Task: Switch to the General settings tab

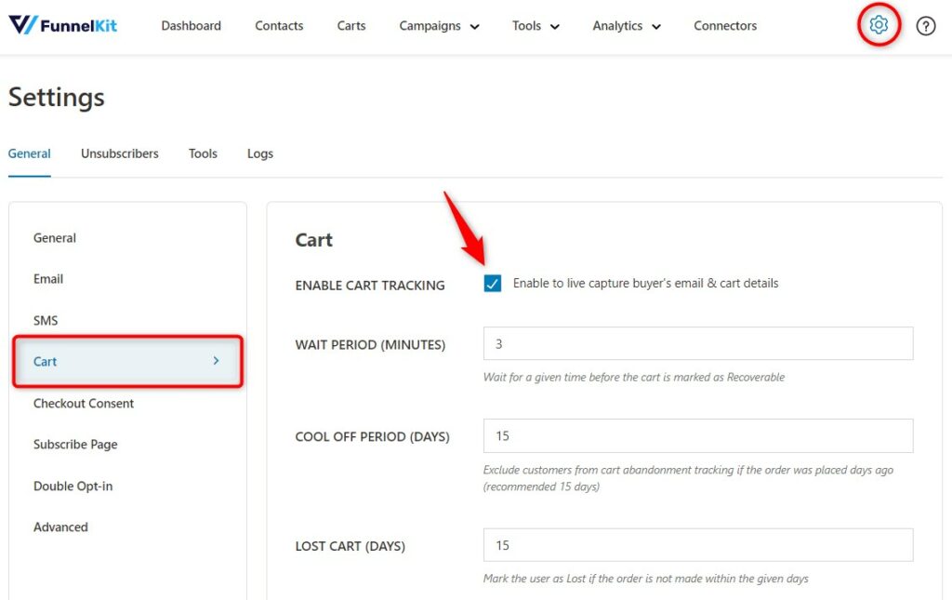Action: [x=29, y=153]
